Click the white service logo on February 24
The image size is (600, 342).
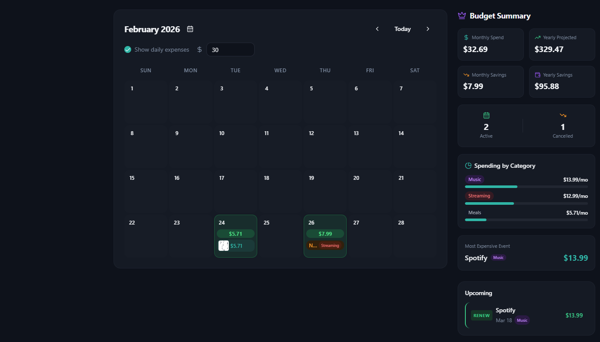[x=224, y=246]
